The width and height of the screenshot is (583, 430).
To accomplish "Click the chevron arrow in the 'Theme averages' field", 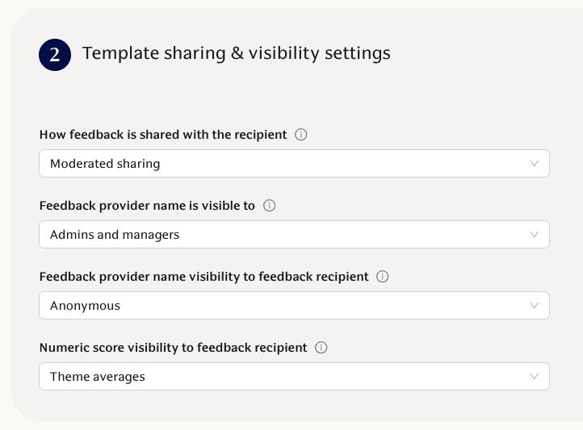I will 534,377.
